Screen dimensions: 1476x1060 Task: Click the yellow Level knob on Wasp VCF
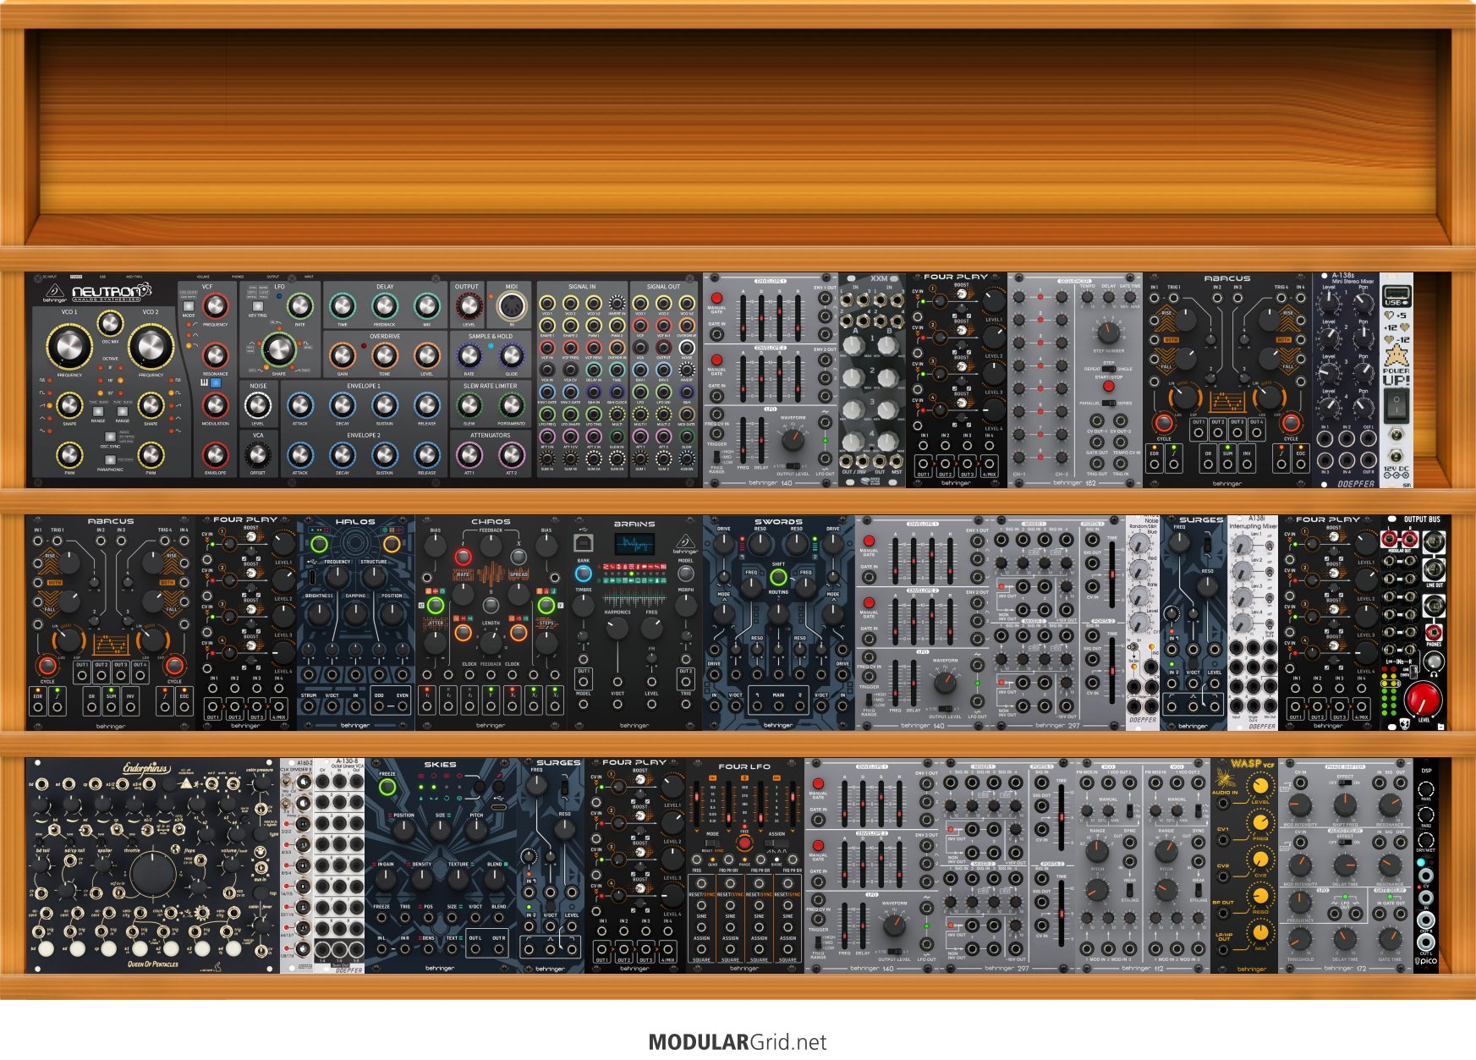1261,785
